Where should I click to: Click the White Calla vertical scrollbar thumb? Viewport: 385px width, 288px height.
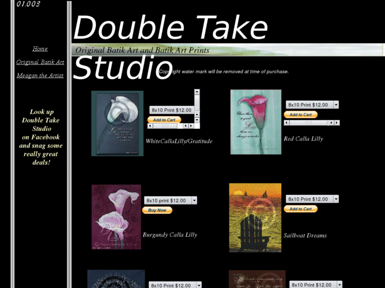(197, 103)
